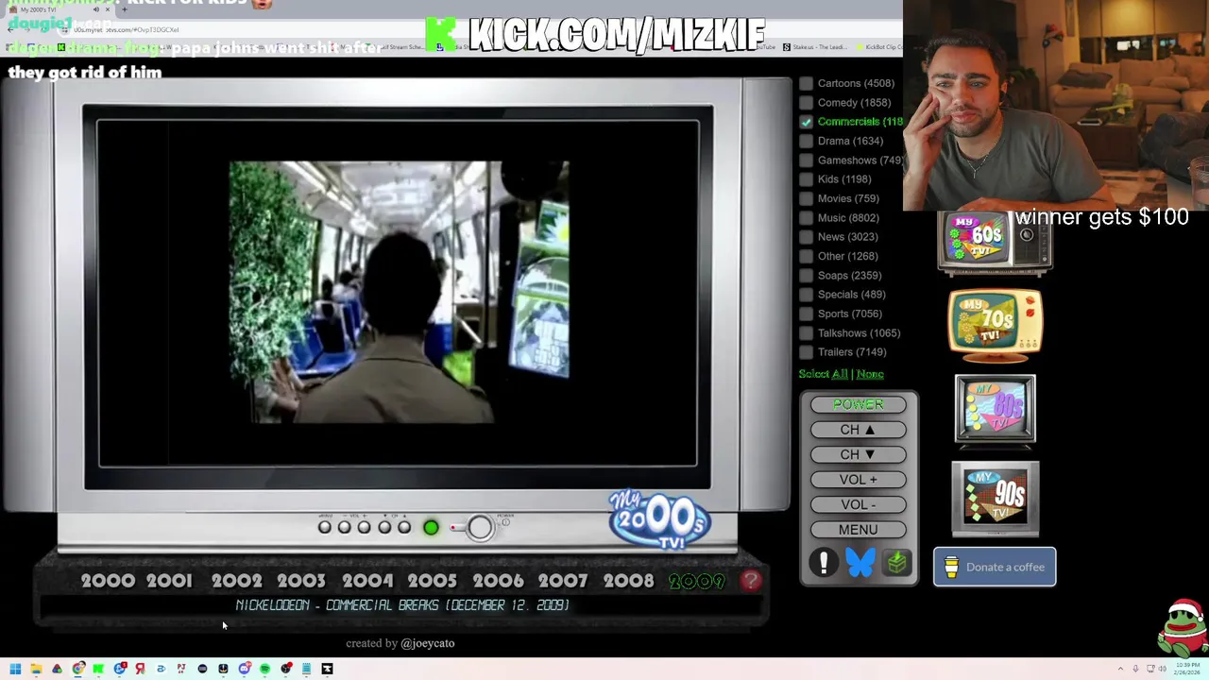Toggle the Gameshows category checkbox
The height and width of the screenshot is (680, 1209).
coord(806,160)
